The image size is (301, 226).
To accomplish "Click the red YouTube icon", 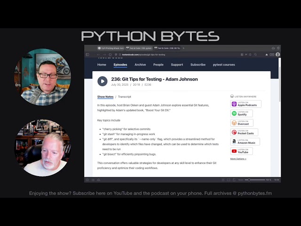I will 234,151.
